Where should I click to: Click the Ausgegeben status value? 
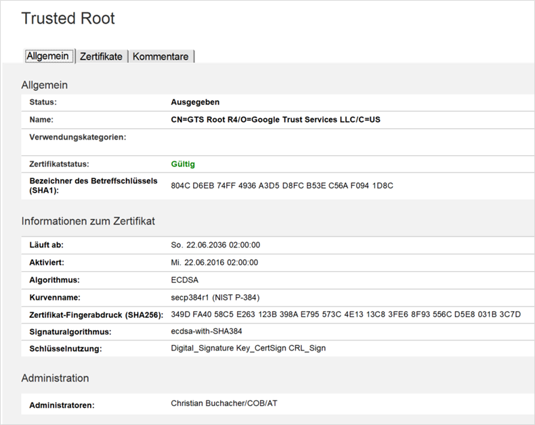point(195,102)
